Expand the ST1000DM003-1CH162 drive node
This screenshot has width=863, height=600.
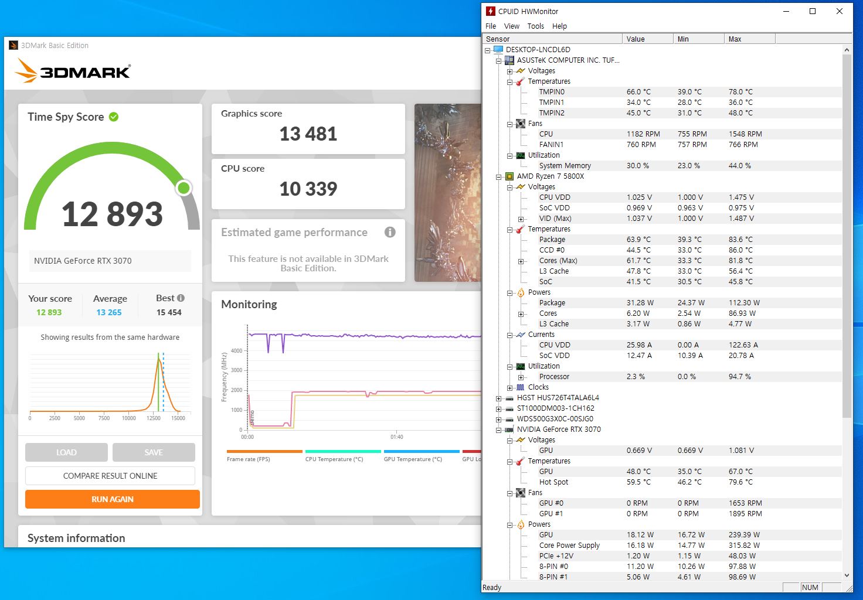498,408
